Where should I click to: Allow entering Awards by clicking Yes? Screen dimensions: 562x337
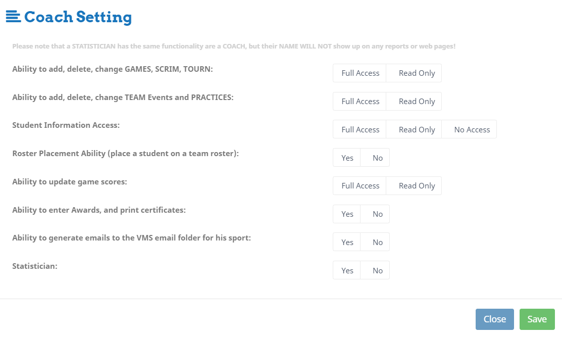[x=347, y=214]
